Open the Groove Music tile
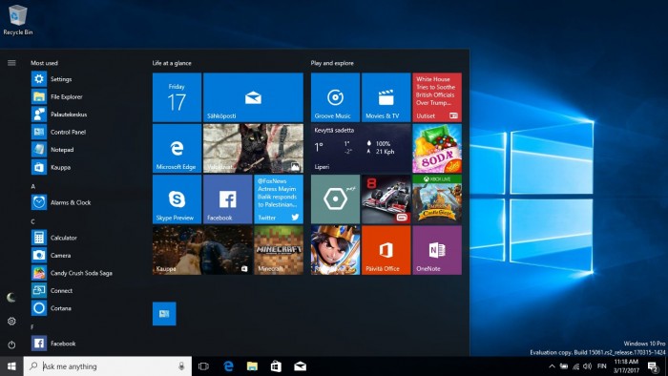Viewport: 668px width, 376px height. [x=335, y=97]
